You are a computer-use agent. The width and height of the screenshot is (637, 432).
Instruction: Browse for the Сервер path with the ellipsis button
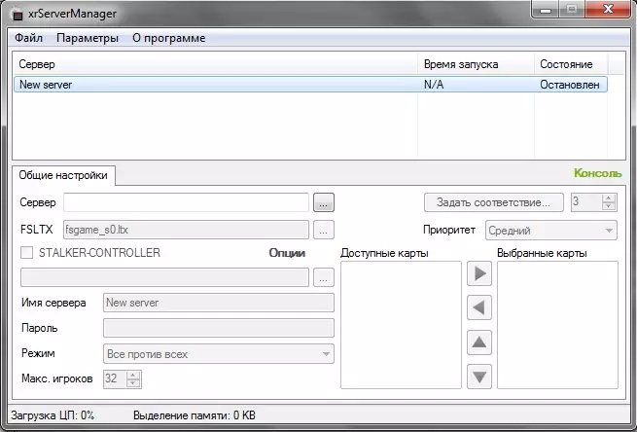click(x=324, y=202)
